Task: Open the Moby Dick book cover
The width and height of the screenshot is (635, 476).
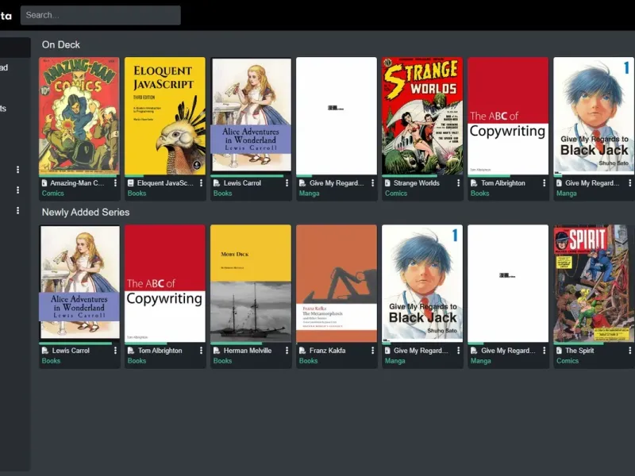Action: (x=251, y=283)
